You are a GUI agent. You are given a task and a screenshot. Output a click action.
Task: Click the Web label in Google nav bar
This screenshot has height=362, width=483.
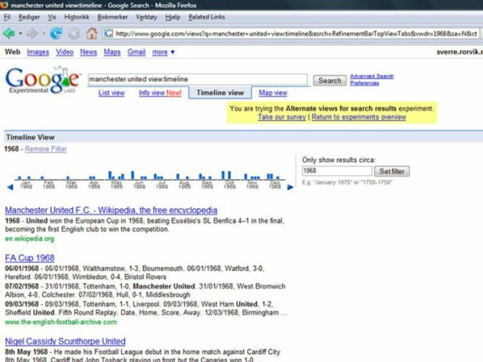[x=13, y=52]
